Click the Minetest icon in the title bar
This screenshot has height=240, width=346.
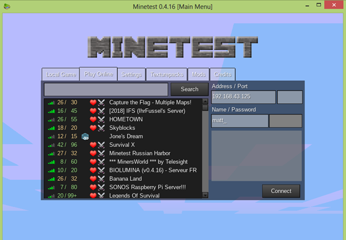coord(7,6)
